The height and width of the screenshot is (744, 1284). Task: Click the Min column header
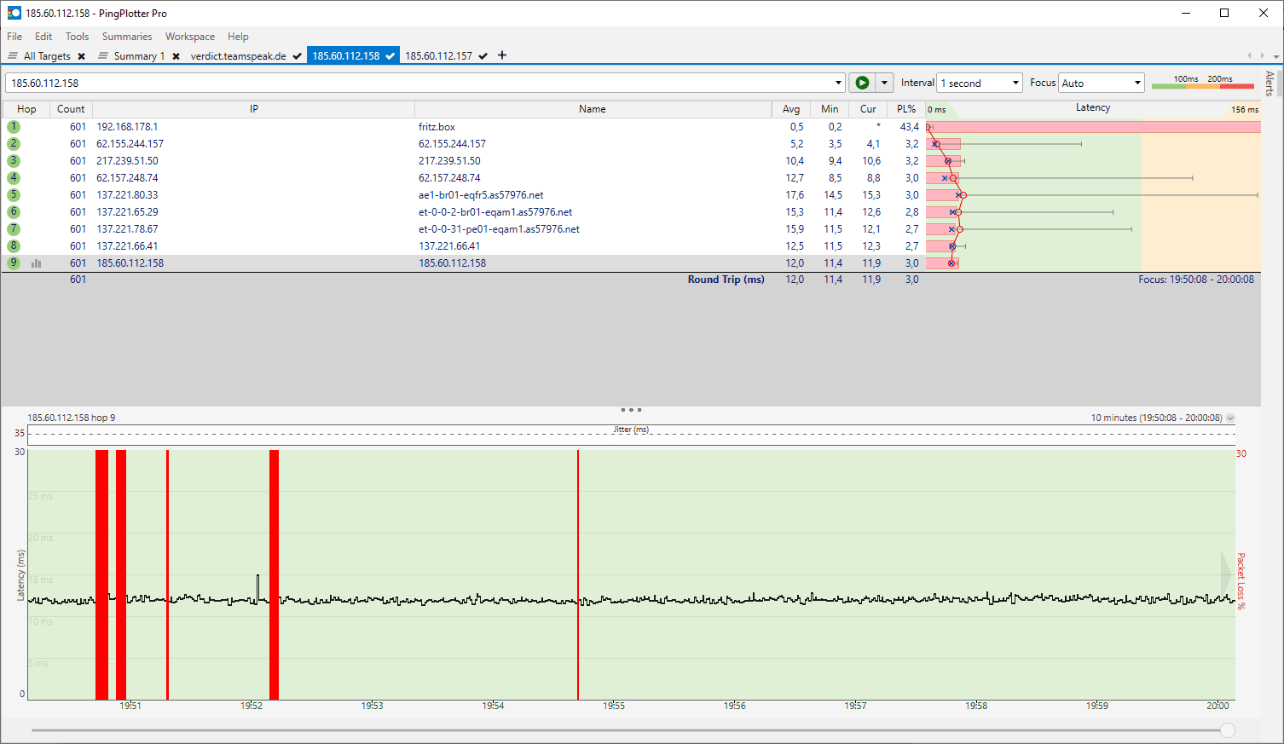(x=830, y=109)
